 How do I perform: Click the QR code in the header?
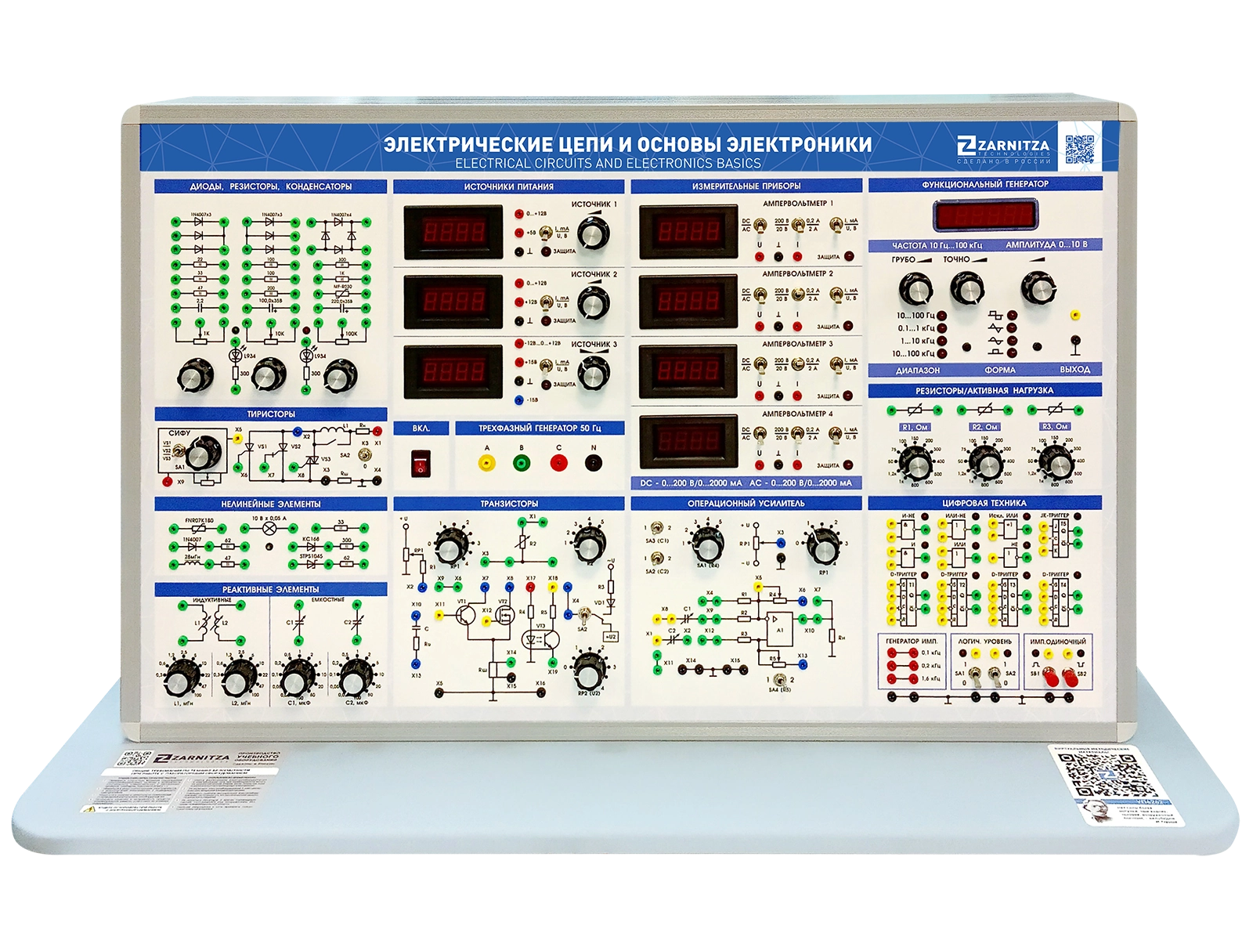click(1081, 149)
